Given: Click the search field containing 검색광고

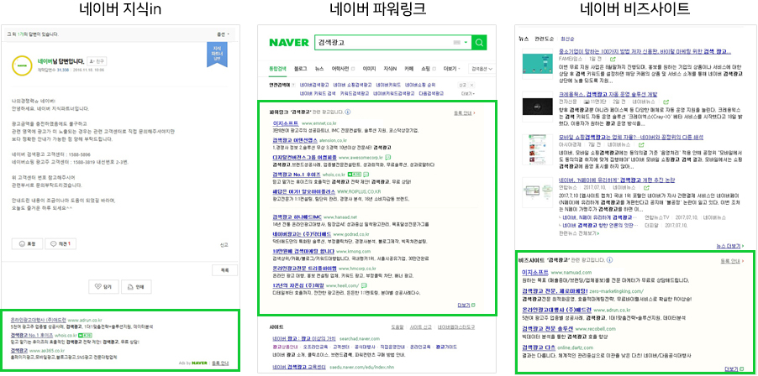Looking at the screenshot, I should (392, 43).
